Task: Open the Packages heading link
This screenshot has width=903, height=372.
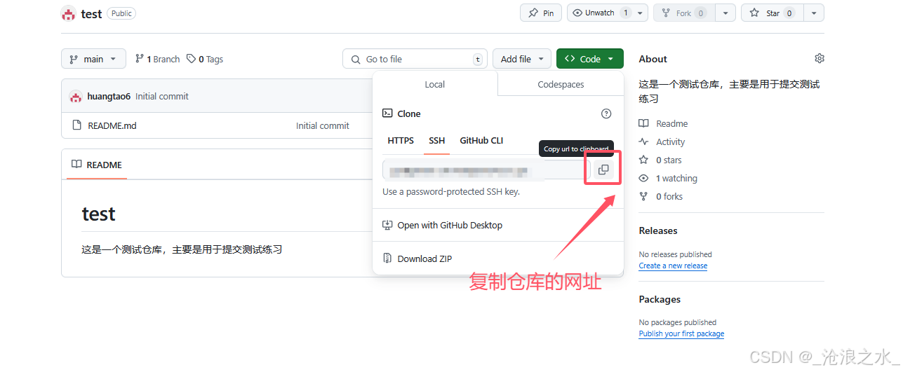Action: [x=660, y=299]
